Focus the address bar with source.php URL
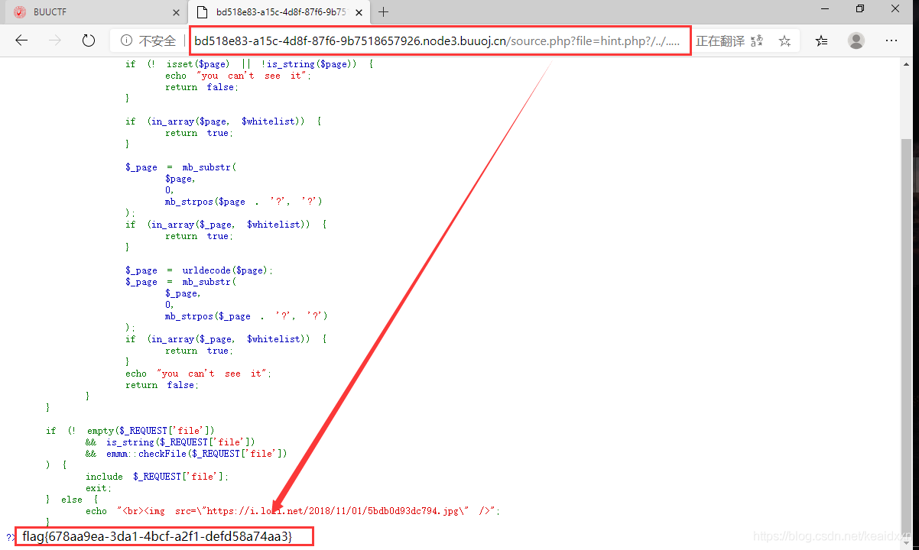The height and width of the screenshot is (550, 919). coord(440,41)
